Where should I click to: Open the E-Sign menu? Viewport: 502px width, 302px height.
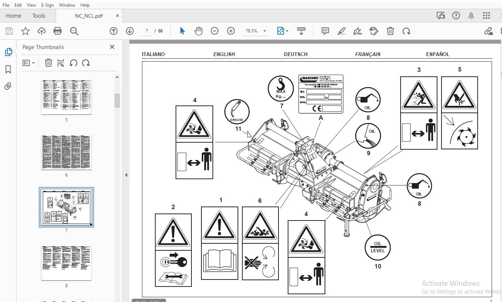click(48, 5)
